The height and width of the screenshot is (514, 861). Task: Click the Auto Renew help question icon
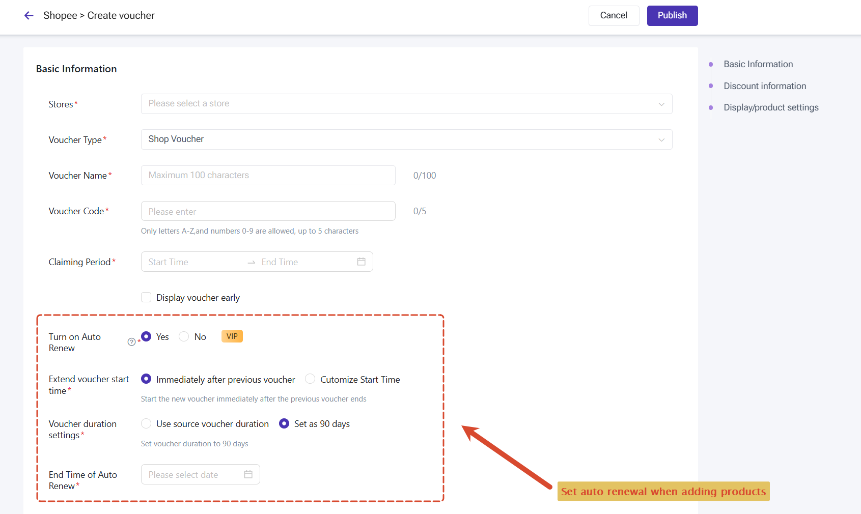click(x=131, y=342)
